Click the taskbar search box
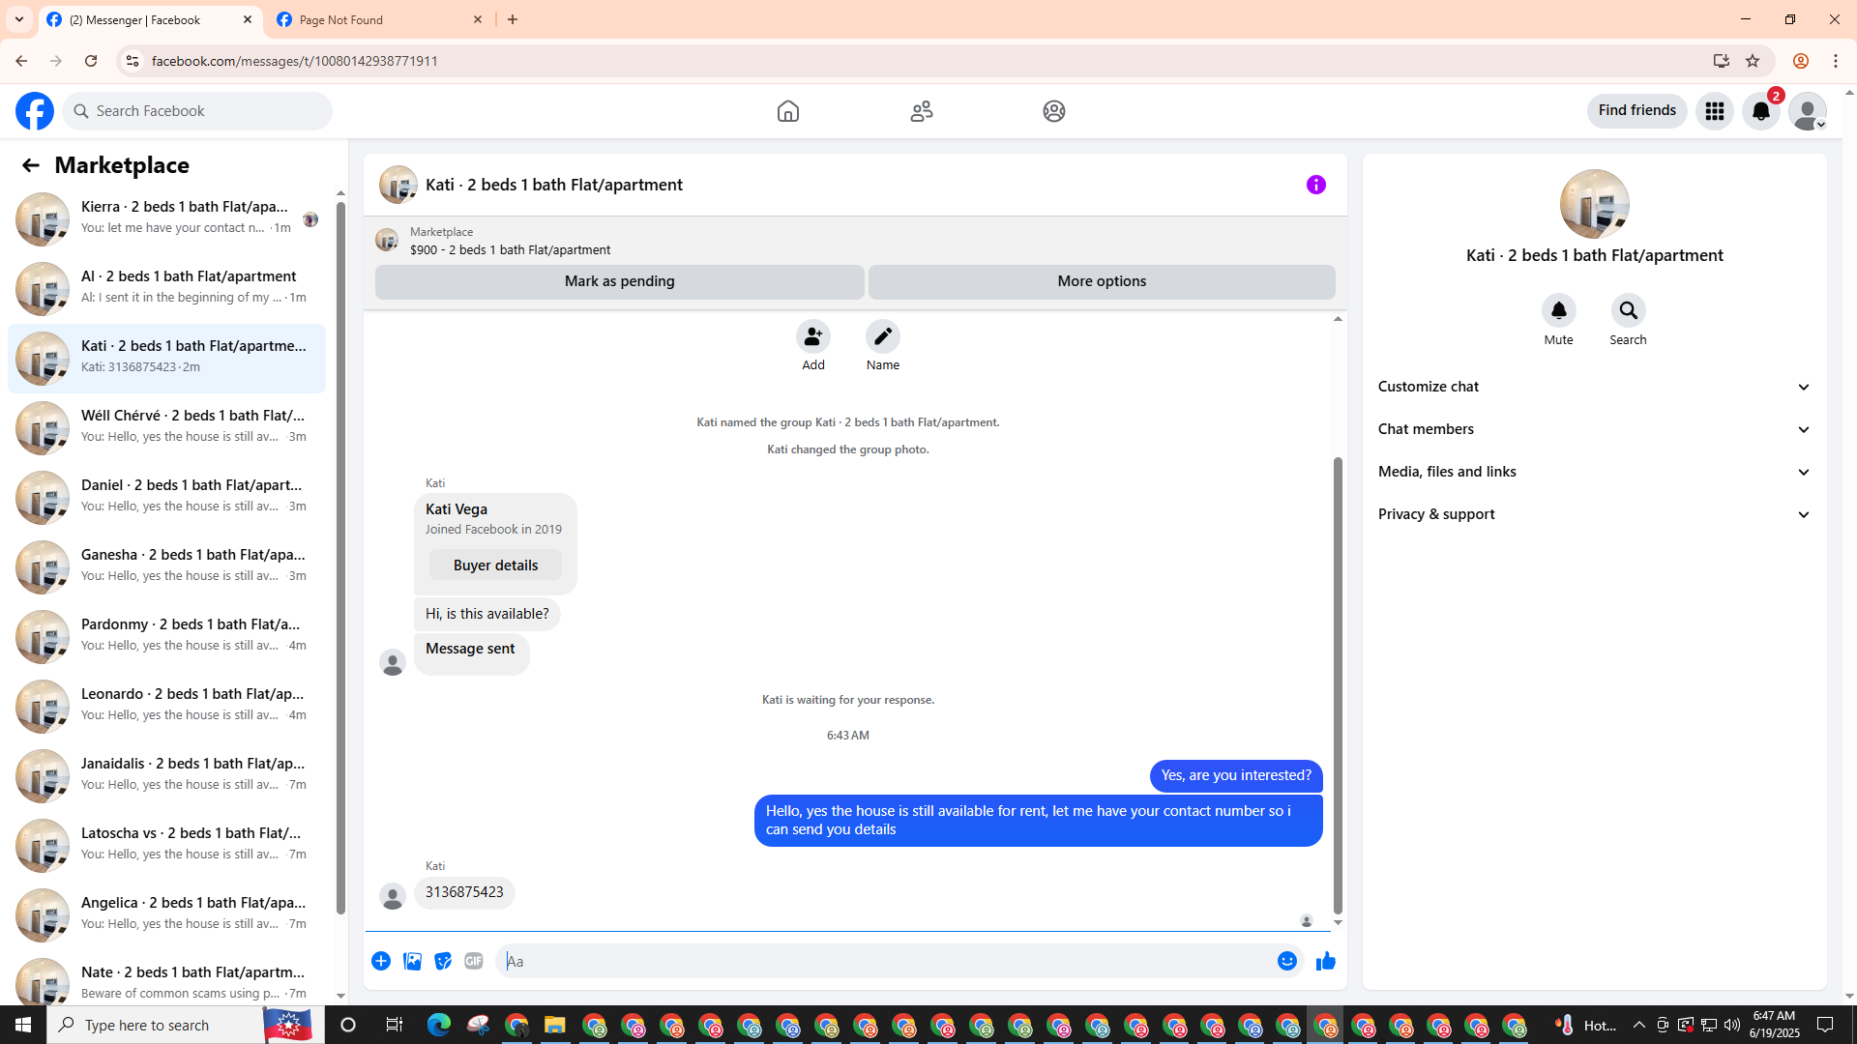Viewport: 1857px width, 1044px height. click(184, 1025)
